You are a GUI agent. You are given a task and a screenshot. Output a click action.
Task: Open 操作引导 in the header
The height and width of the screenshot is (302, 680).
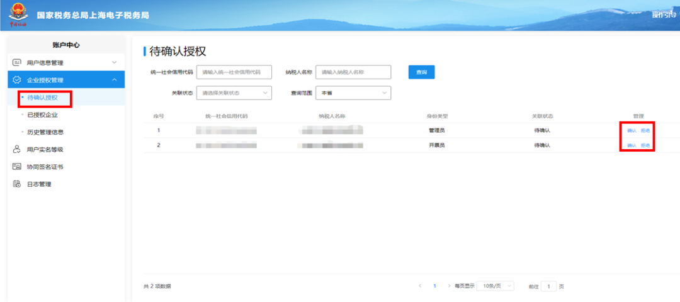(x=664, y=15)
